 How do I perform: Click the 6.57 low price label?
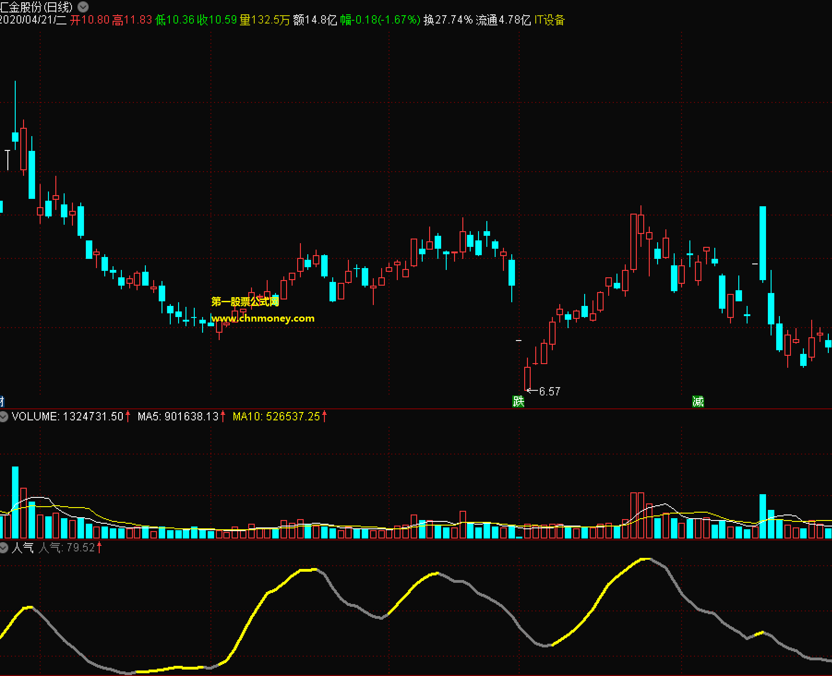pos(550,391)
